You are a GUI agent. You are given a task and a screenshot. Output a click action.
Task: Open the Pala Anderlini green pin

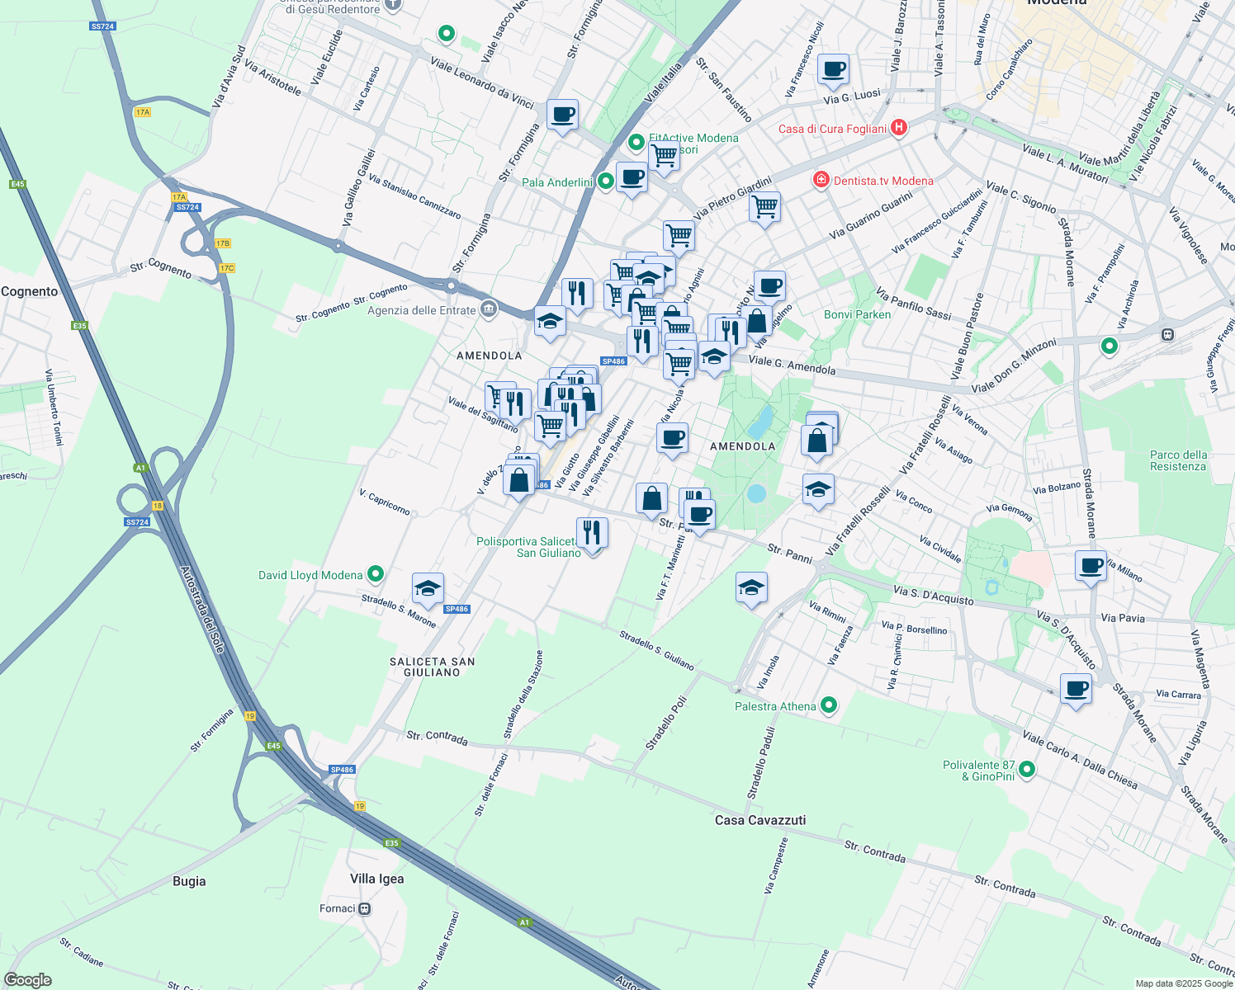[x=605, y=181]
